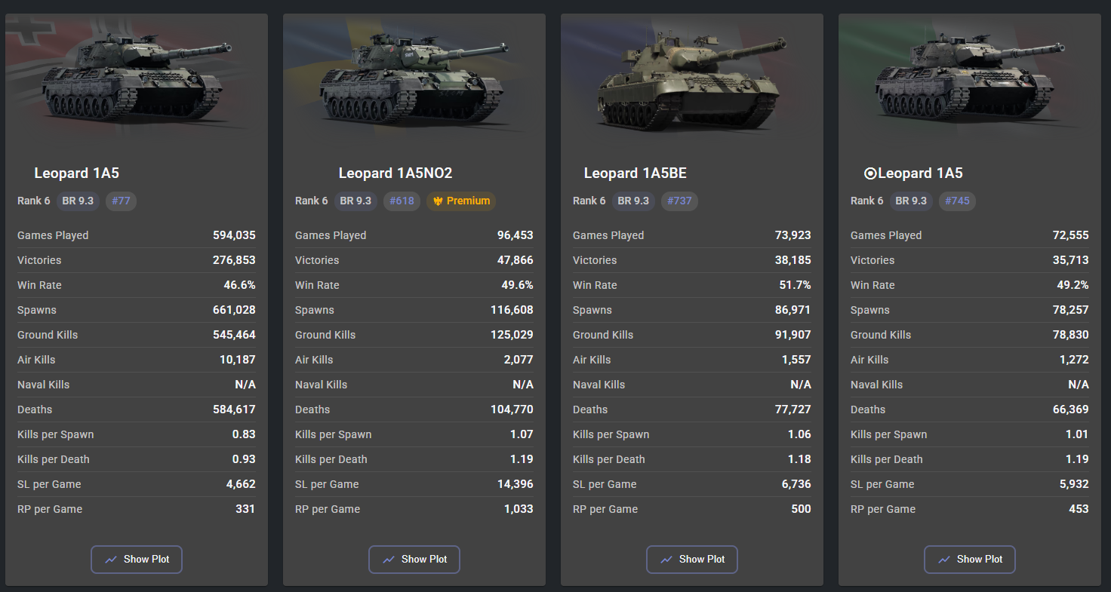Screen dimensions: 1111x592
Task: Click the chart icon on Leopard 1A5NO2 Show Plot
Action: pyautogui.click(x=389, y=560)
